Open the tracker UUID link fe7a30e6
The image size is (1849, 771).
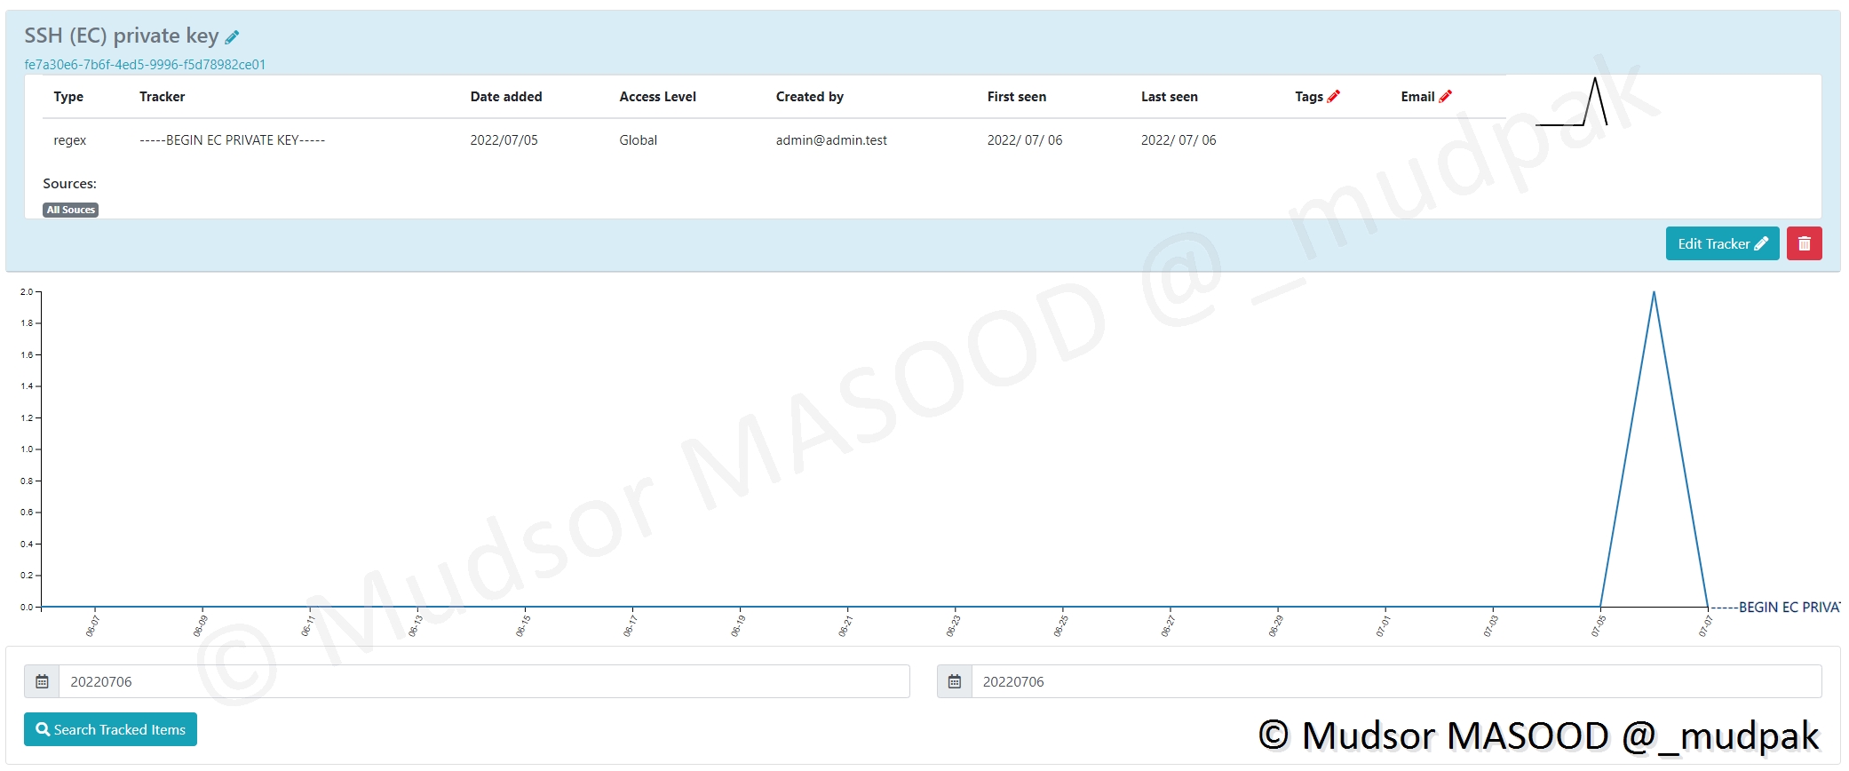pos(145,65)
